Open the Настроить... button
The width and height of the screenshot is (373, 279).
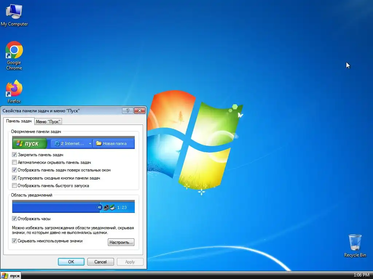[x=121, y=242]
